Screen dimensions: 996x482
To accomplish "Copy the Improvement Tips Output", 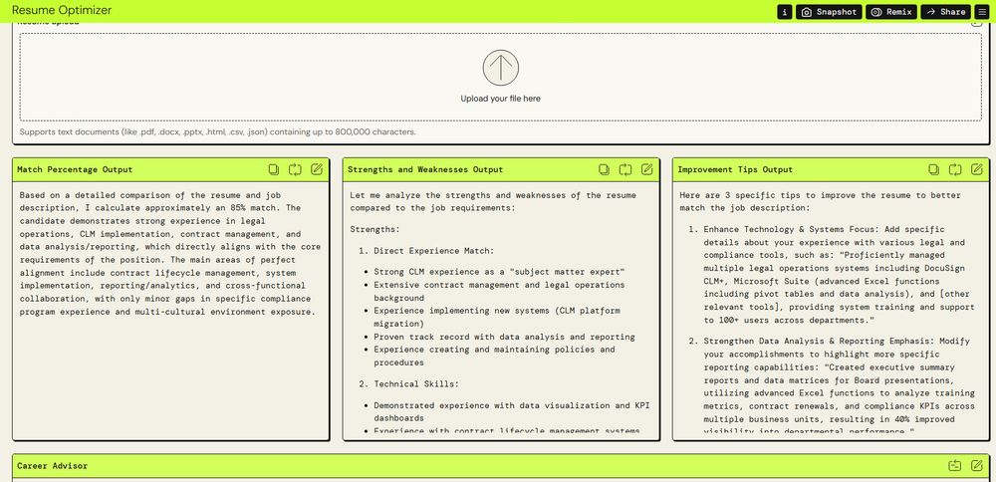I will pyautogui.click(x=934, y=169).
